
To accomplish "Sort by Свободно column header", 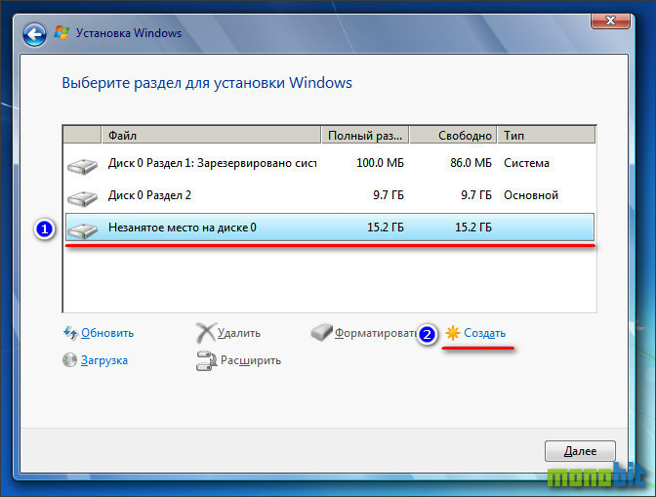I will (x=453, y=135).
